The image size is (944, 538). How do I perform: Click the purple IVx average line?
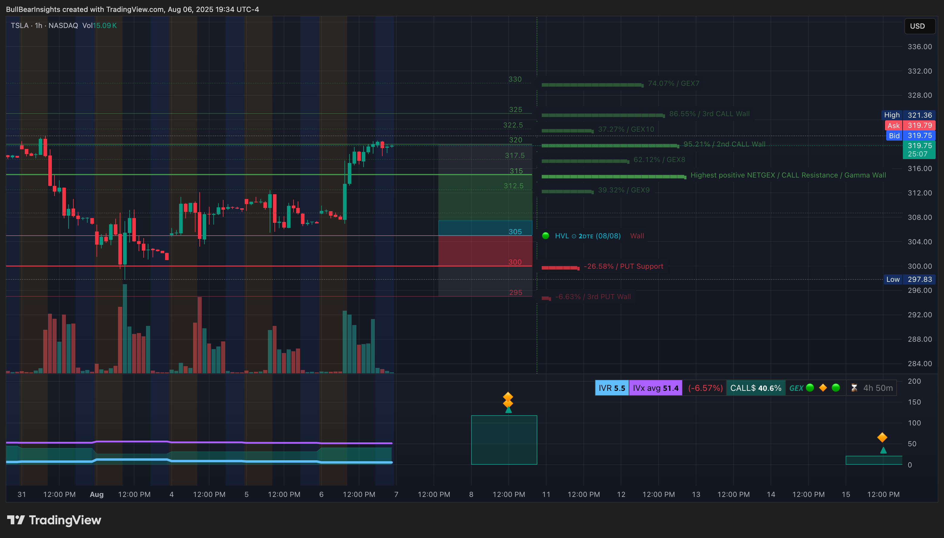pyautogui.click(x=199, y=442)
